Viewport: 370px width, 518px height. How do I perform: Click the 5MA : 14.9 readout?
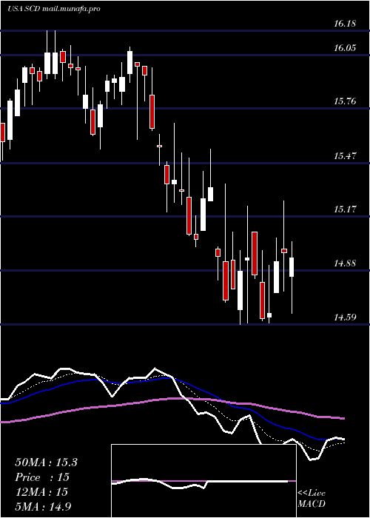click(x=43, y=506)
